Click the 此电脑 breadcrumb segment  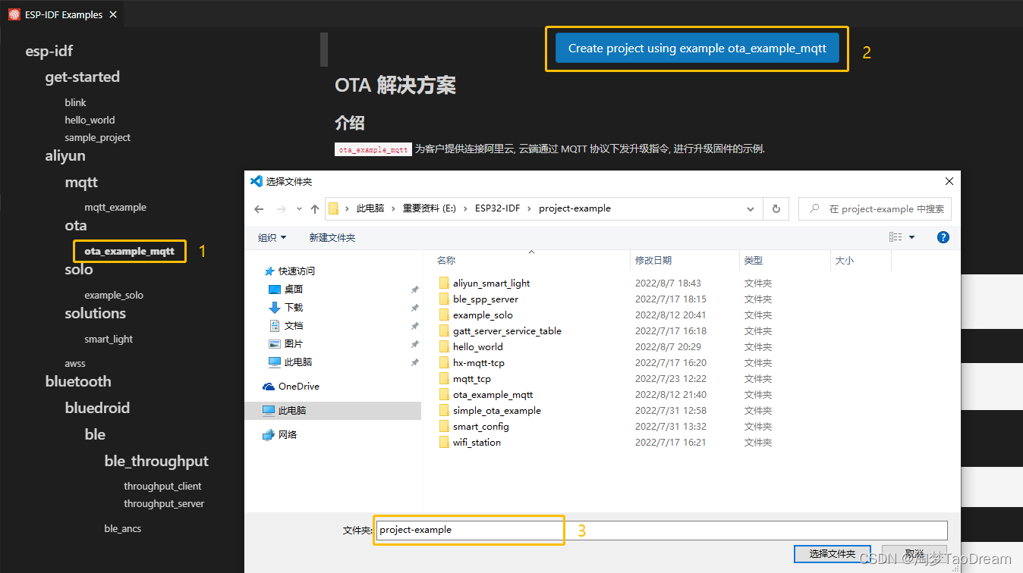pos(369,208)
